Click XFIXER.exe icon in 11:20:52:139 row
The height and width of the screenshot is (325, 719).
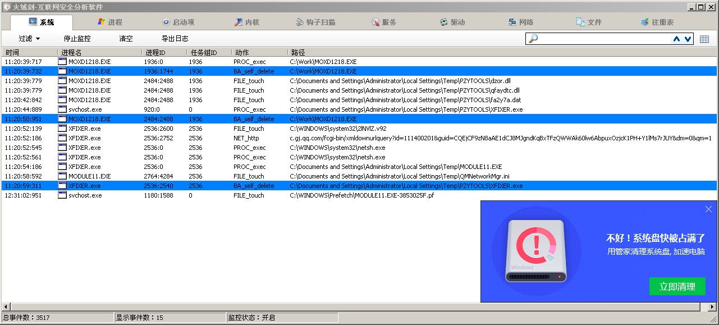pos(62,129)
